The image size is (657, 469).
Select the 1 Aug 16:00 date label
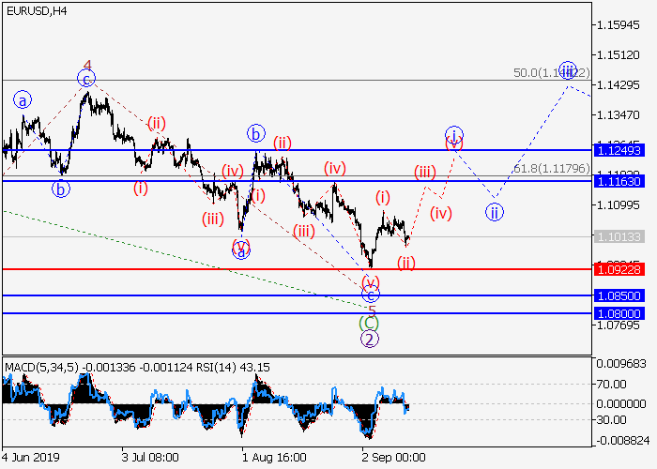272,457
